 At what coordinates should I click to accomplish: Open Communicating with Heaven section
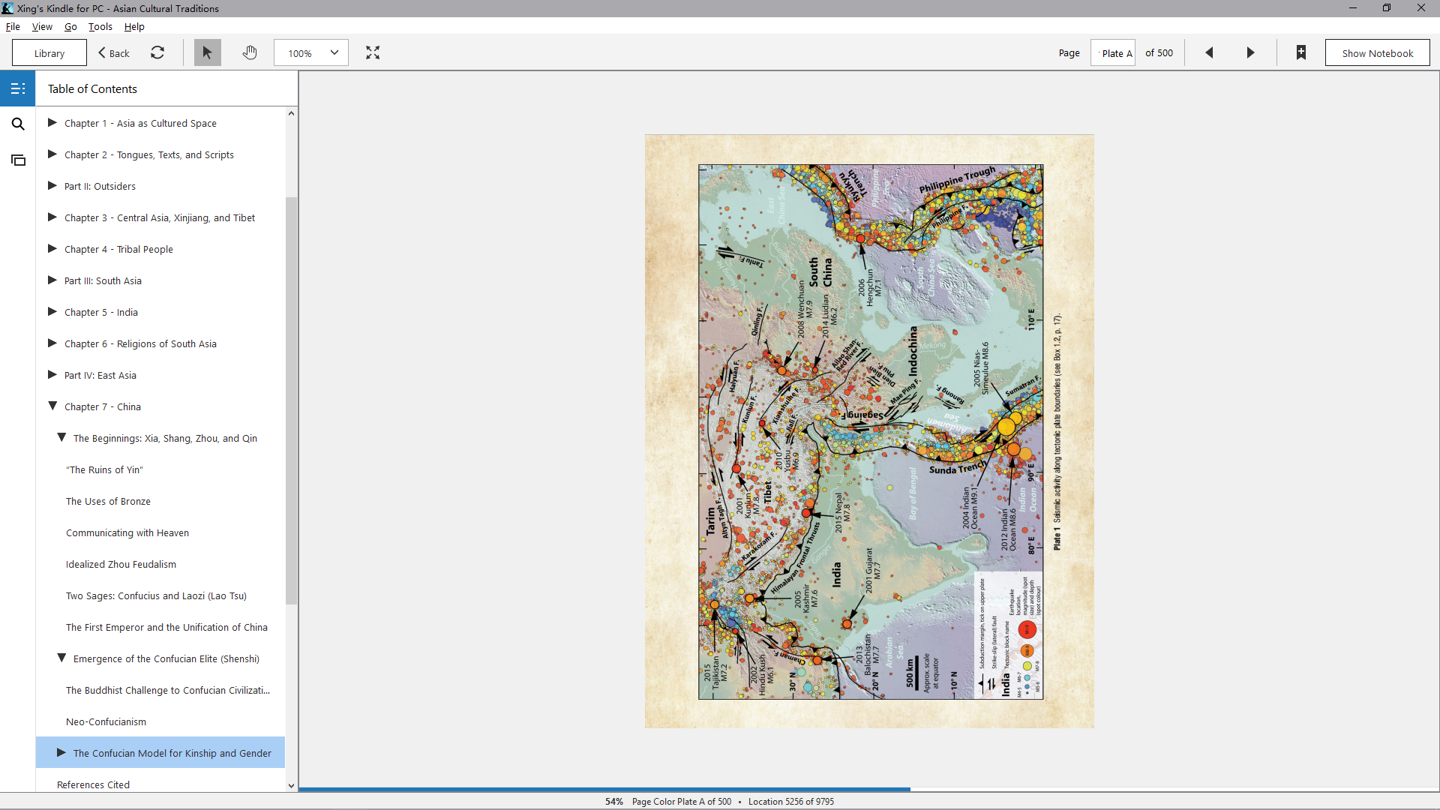[x=127, y=532]
